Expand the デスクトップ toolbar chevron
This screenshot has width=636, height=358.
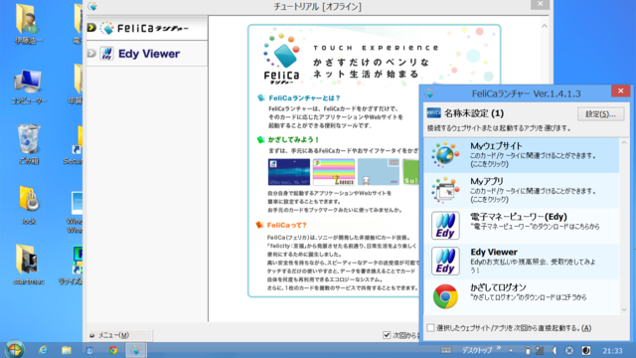(499, 348)
